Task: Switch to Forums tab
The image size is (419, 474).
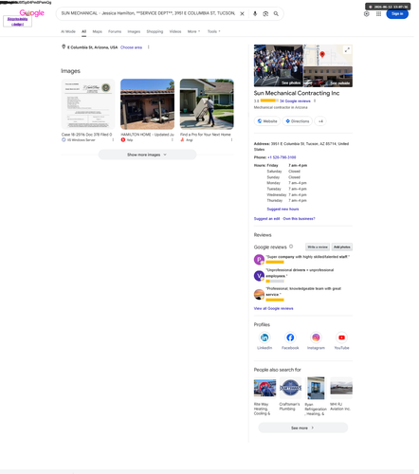Action: tap(115, 31)
